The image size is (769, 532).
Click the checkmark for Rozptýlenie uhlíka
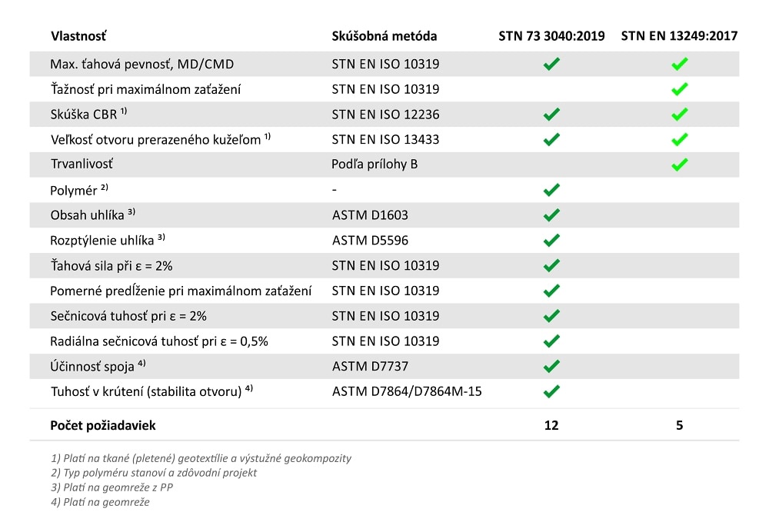pos(551,240)
